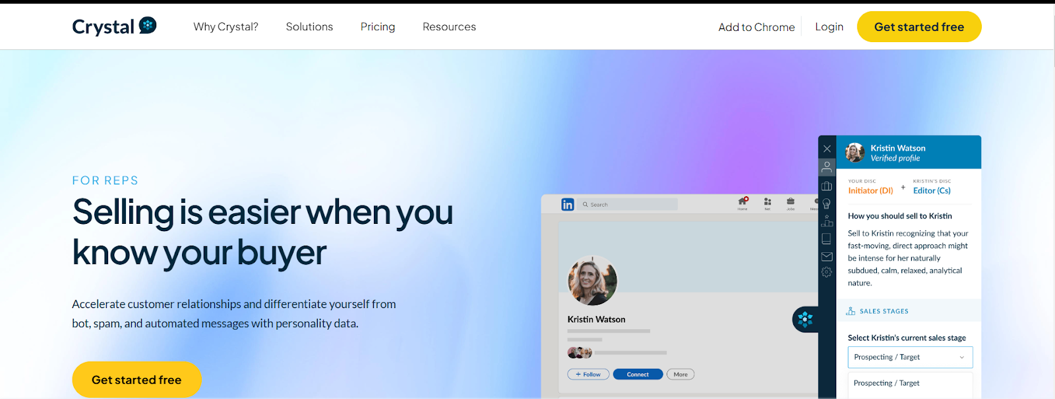The height and width of the screenshot is (399, 1055).
Task: Open the Why Crystal? menu
Action: 226,27
